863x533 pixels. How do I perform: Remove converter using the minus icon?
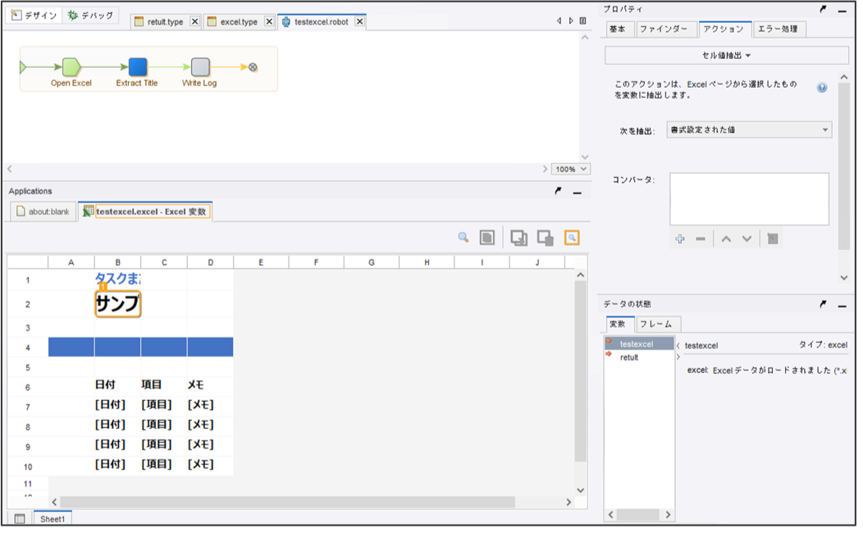coord(701,239)
